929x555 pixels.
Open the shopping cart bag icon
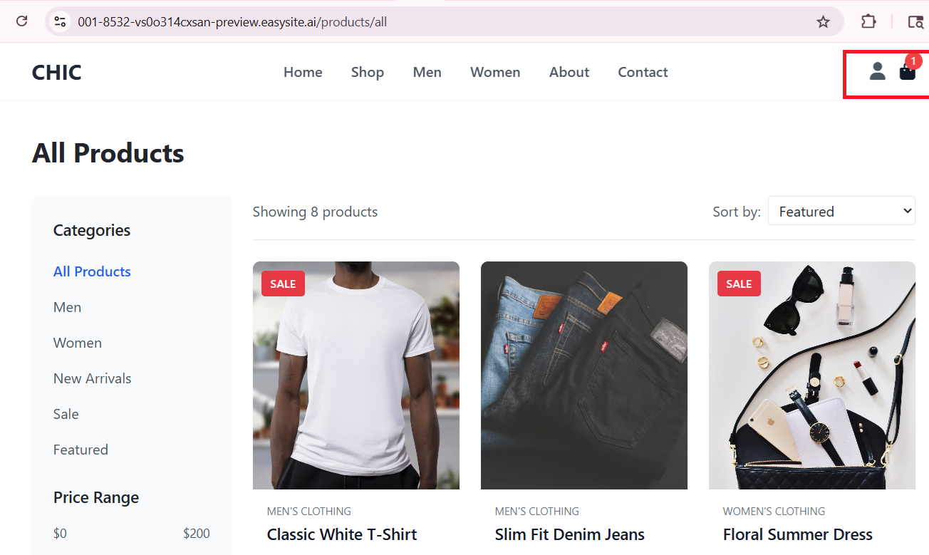pyautogui.click(x=907, y=72)
